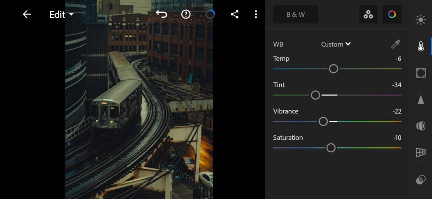Open the color mix rainbow ring icon
The width and height of the screenshot is (432, 199).
coord(392,14)
